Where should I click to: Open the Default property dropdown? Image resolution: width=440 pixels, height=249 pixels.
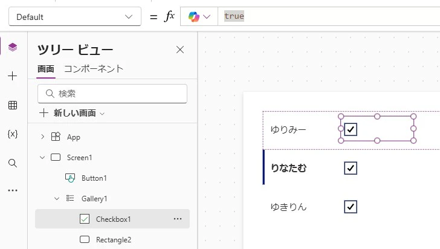click(x=75, y=17)
